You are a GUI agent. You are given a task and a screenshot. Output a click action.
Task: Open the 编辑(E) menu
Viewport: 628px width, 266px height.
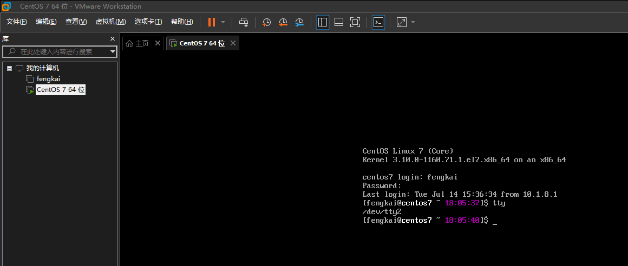[x=46, y=22]
